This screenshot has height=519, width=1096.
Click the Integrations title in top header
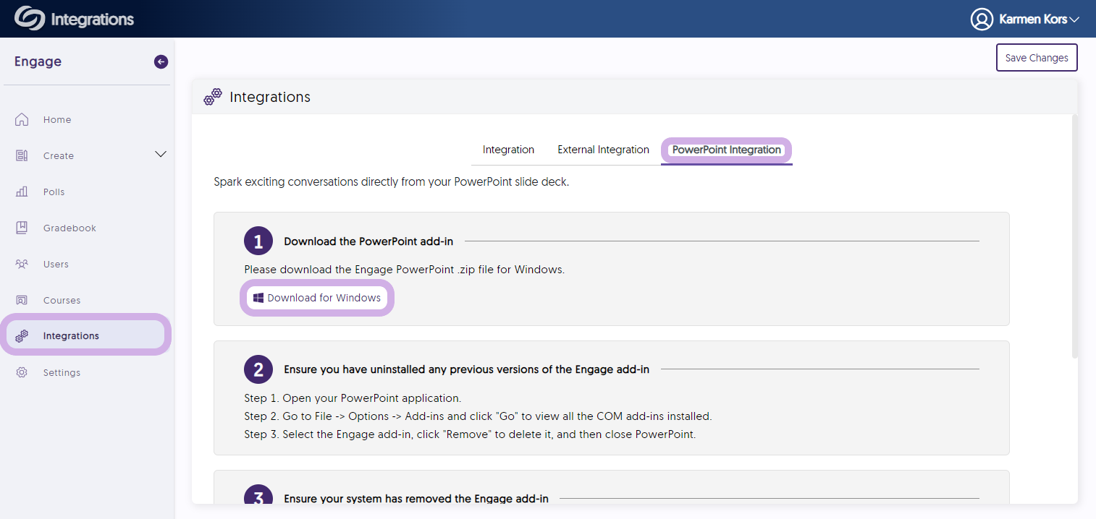click(93, 20)
